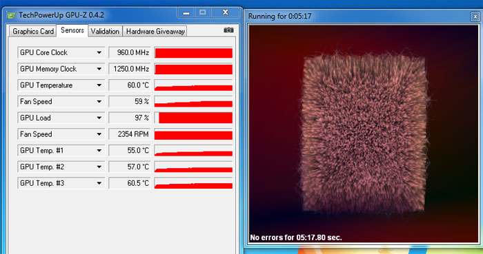Expand the GPU Temp. #3 dropdown
Image resolution: width=483 pixels, height=254 pixels.
99,183
